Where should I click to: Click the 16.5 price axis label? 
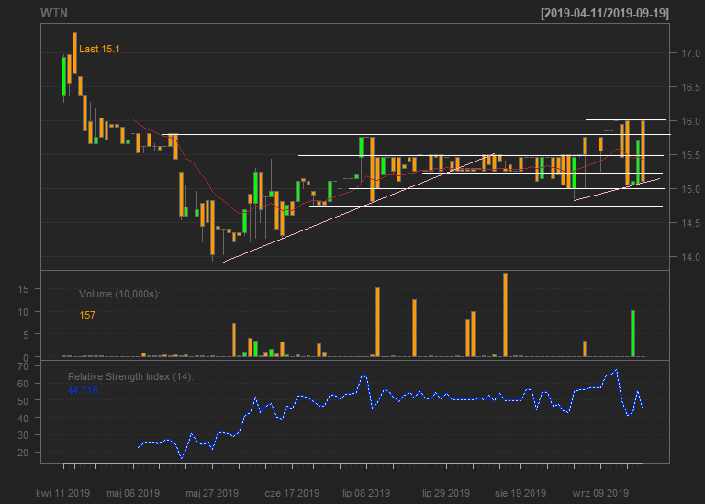[x=690, y=87]
